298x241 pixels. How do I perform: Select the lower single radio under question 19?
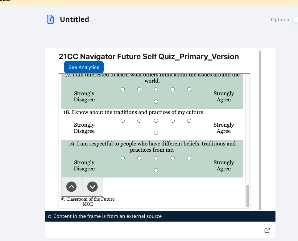click(156, 170)
